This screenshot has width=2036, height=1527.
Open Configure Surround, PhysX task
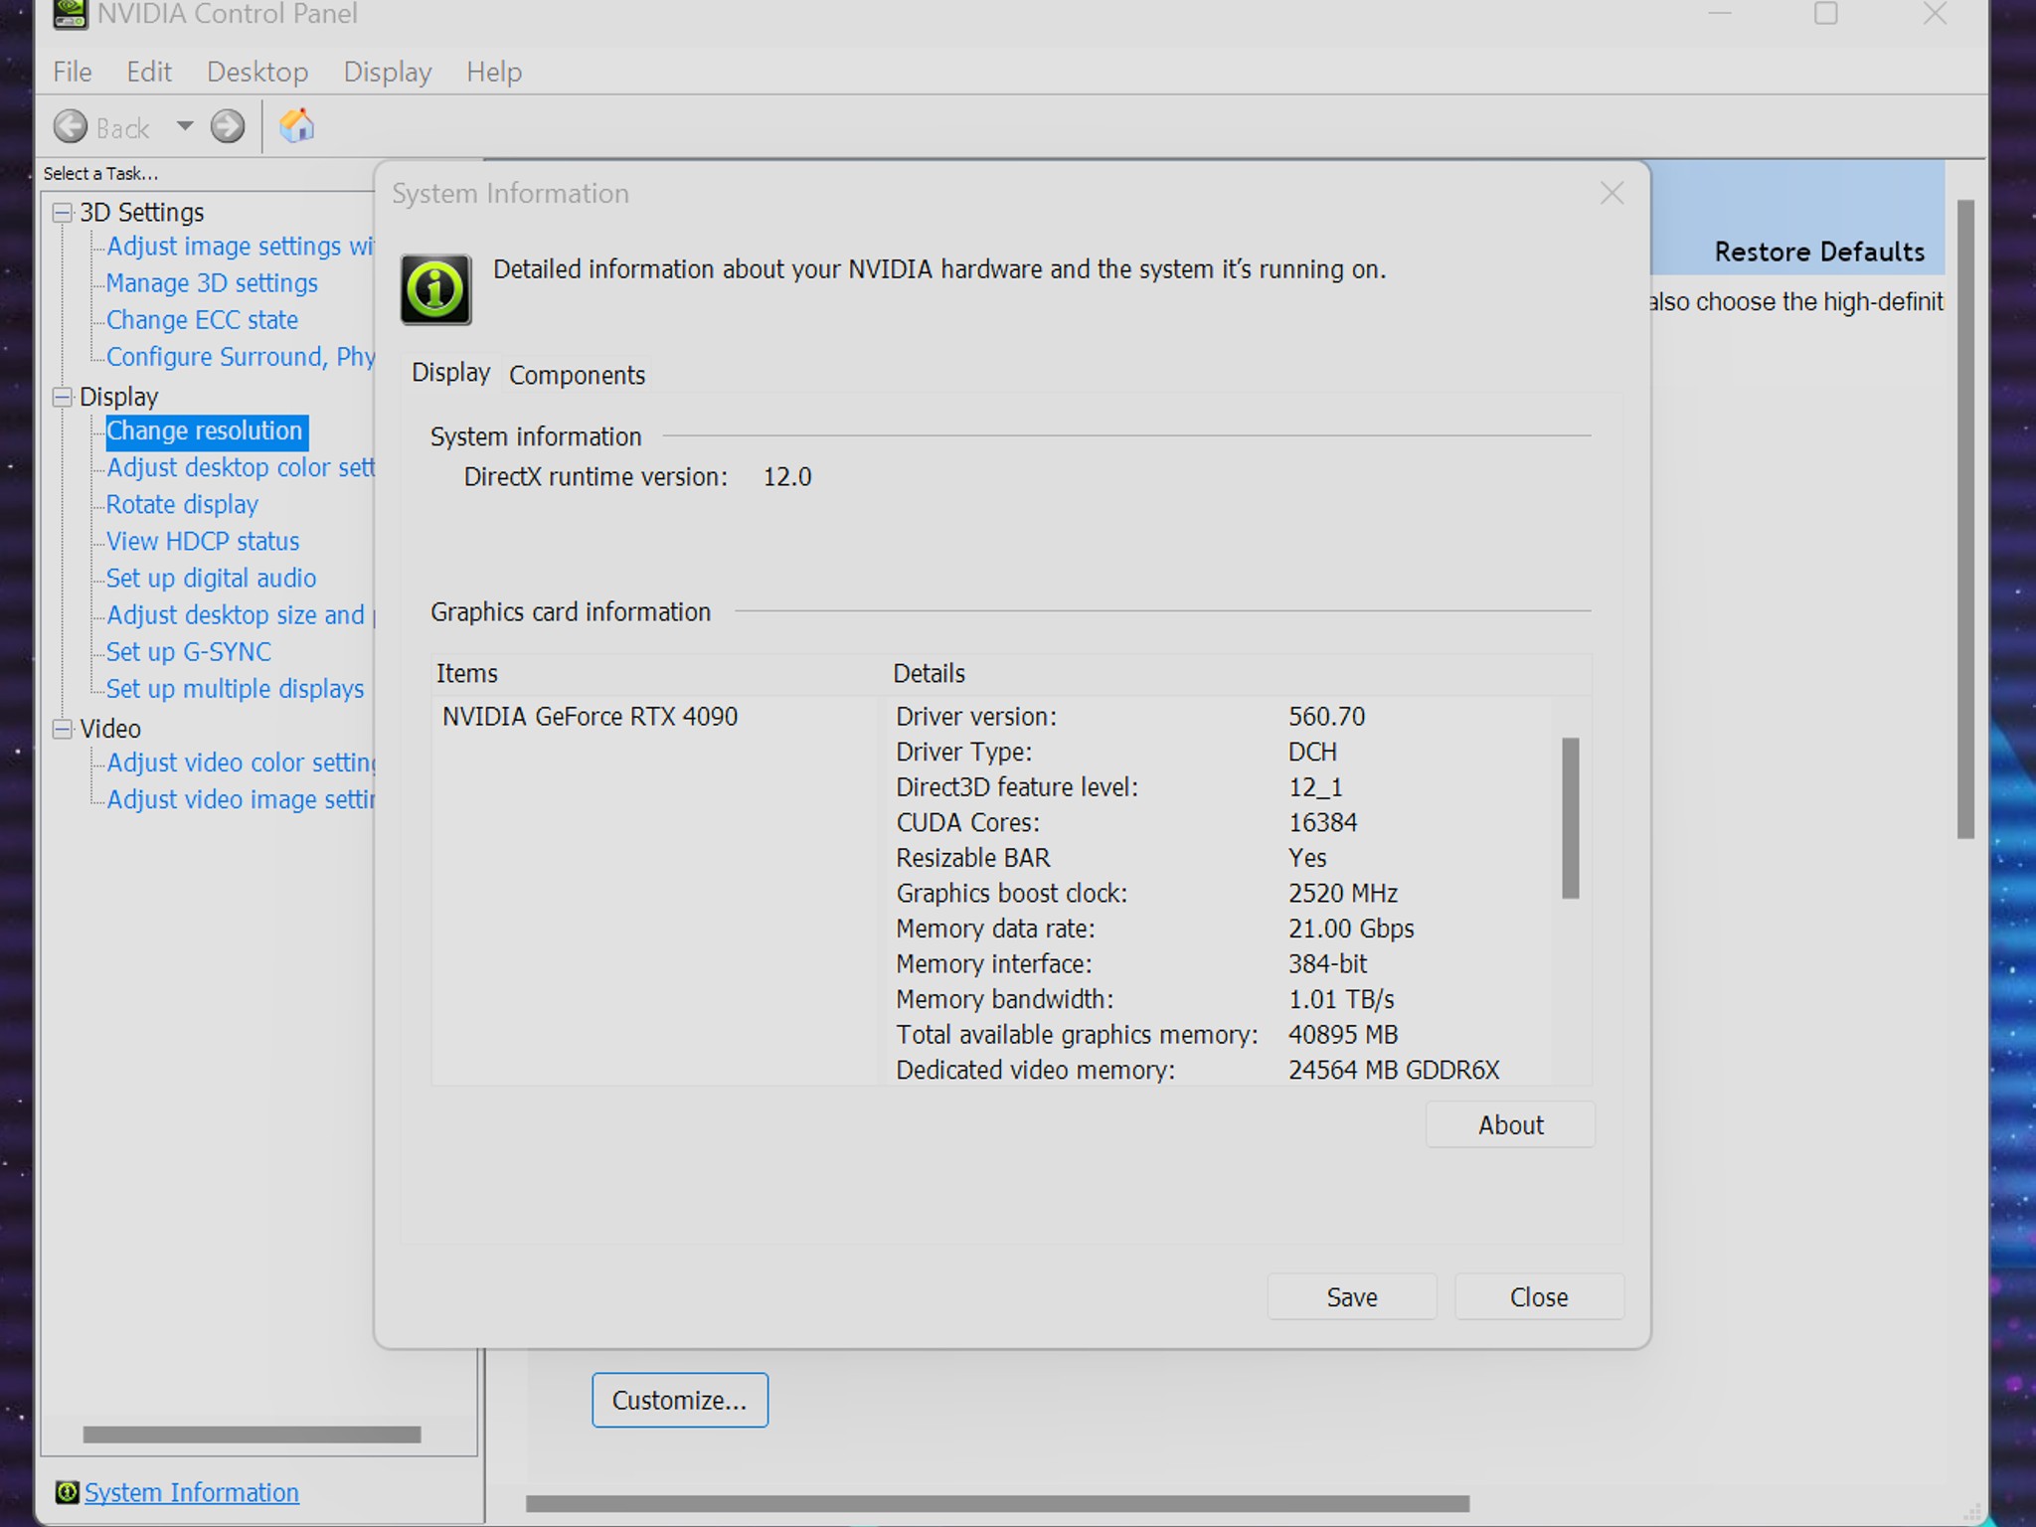click(x=240, y=357)
